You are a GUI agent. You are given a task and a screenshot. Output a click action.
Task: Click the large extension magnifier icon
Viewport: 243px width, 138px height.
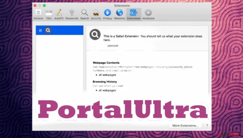(x=95, y=34)
